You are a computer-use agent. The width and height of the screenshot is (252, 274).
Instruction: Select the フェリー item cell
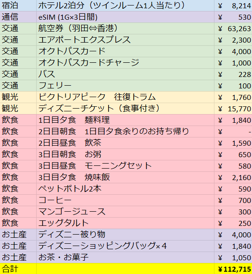click(x=125, y=86)
